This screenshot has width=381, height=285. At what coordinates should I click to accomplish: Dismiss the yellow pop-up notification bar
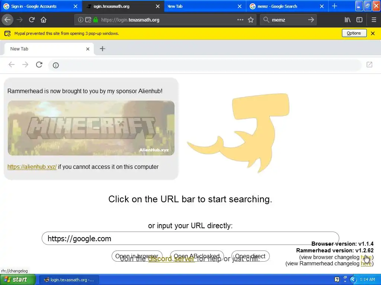[373, 33]
